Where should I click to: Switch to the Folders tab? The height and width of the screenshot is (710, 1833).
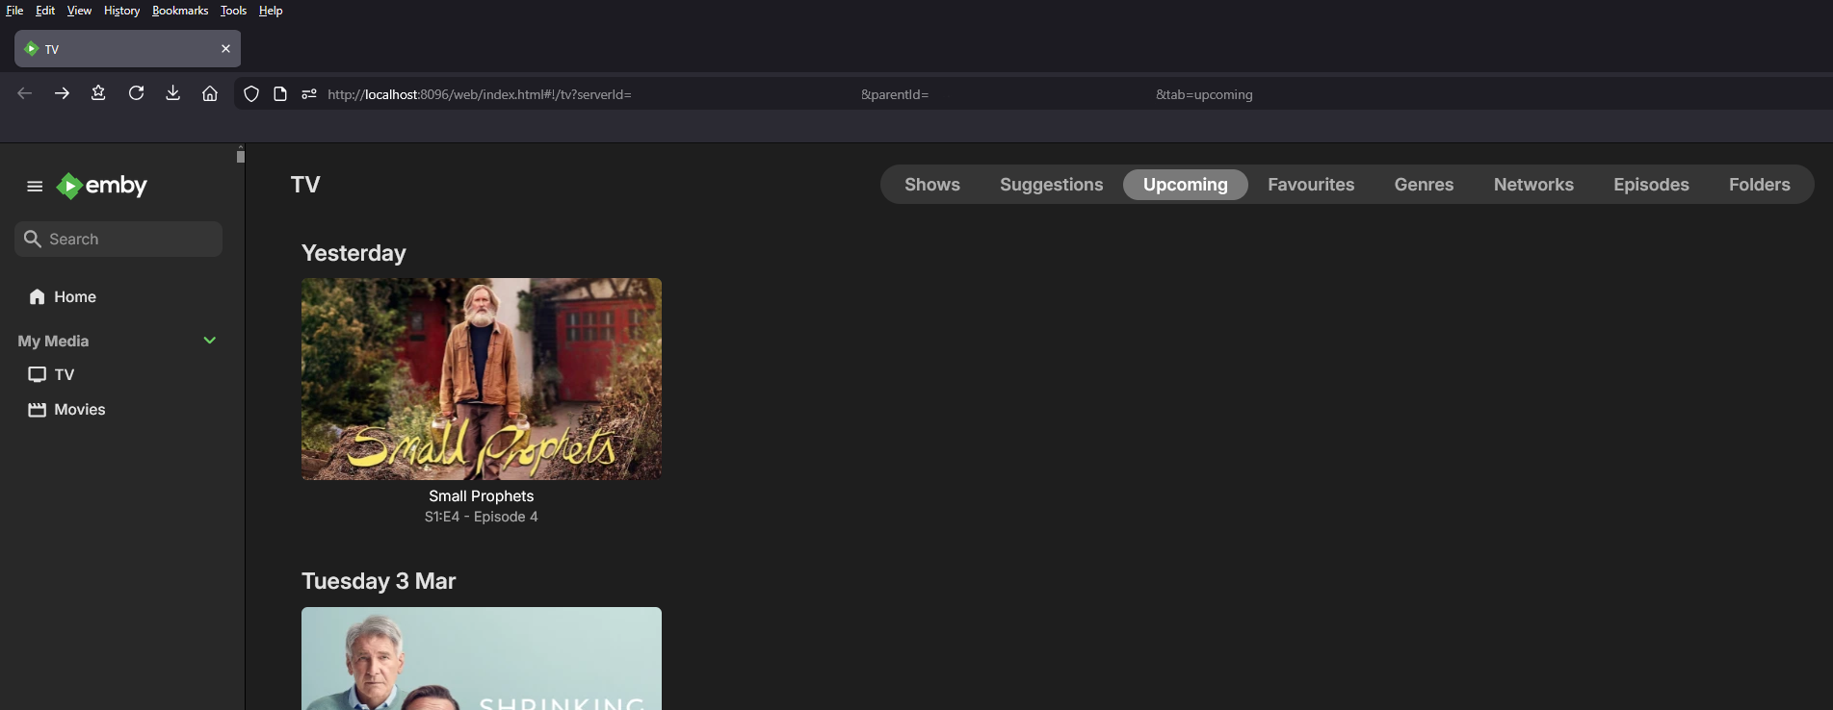point(1760,185)
